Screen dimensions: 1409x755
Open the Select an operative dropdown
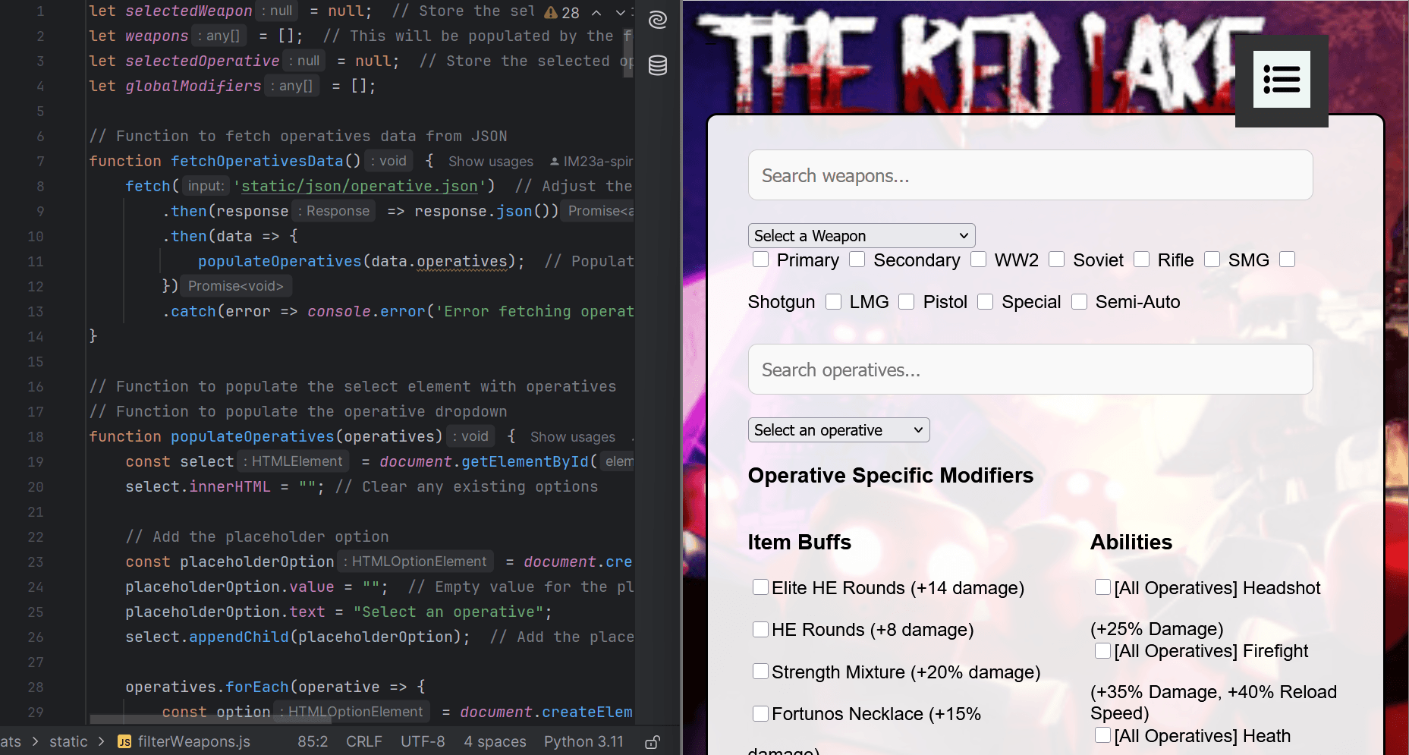pos(838,430)
